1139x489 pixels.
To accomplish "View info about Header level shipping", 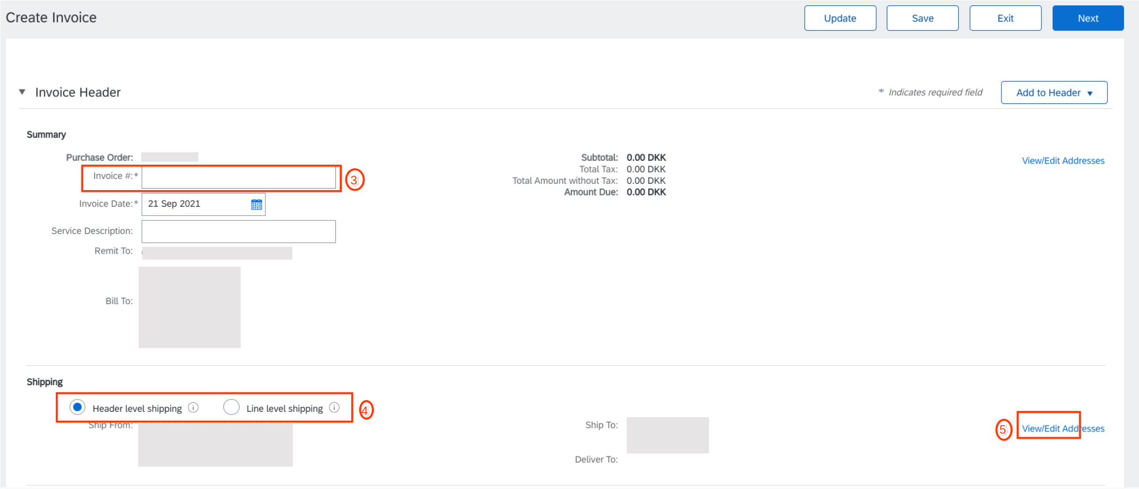I will tap(193, 407).
